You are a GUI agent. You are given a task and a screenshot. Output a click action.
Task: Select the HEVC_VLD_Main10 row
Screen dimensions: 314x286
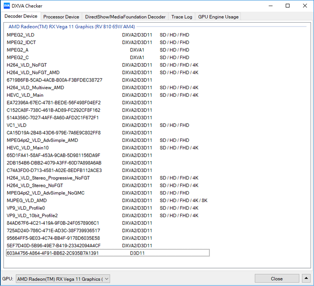click(x=108, y=148)
